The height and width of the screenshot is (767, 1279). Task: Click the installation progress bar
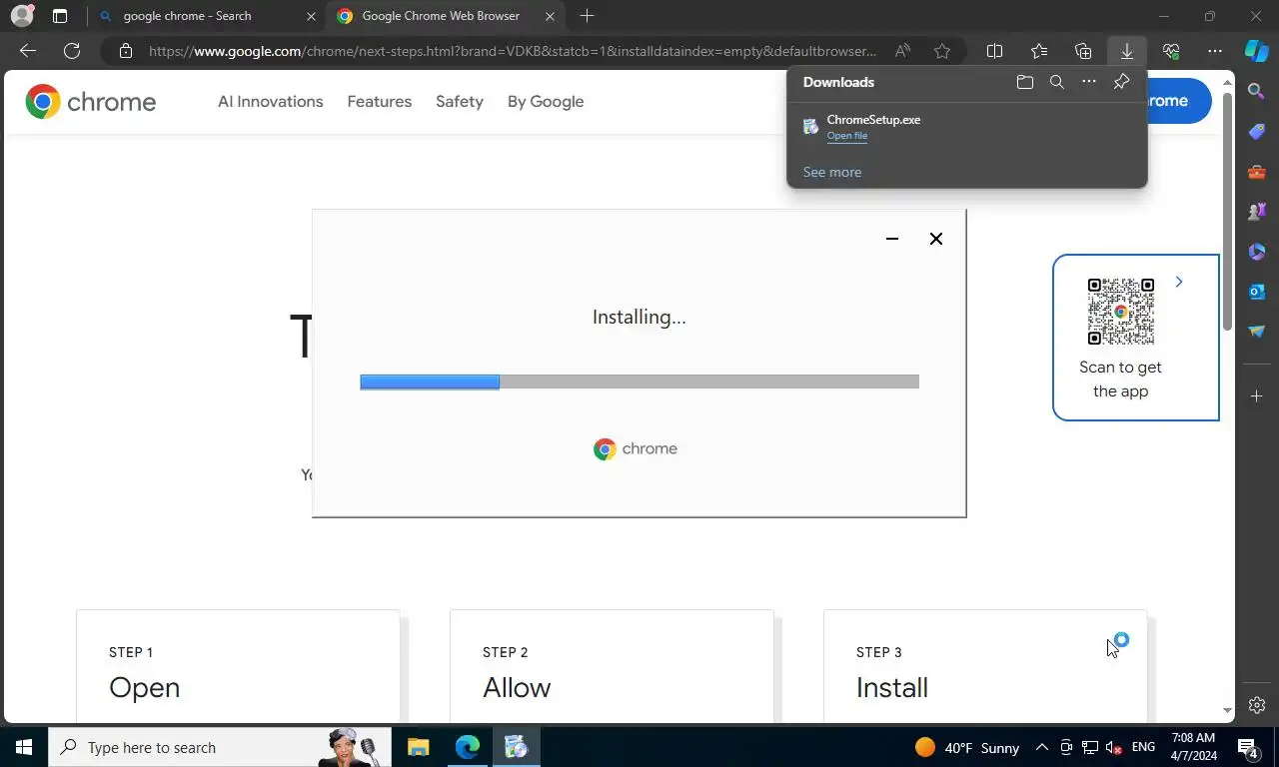point(639,382)
